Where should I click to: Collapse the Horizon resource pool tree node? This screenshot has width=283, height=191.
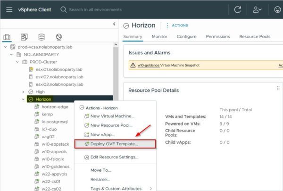point(23,100)
